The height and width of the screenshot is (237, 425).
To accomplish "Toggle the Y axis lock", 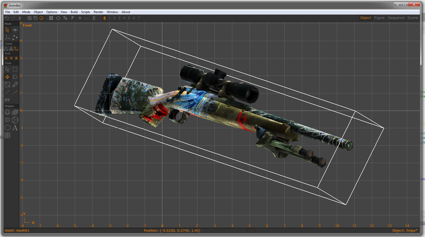I will pyautogui.click(x=11, y=58).
